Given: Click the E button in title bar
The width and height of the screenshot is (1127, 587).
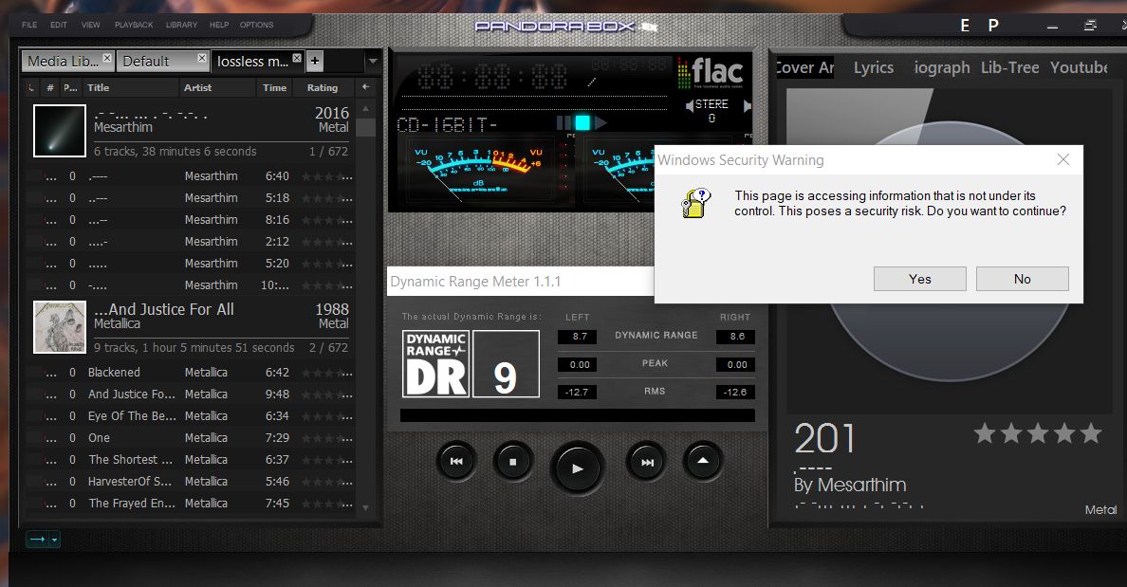Looking at the screenshot, I should (x=965, y=26).
